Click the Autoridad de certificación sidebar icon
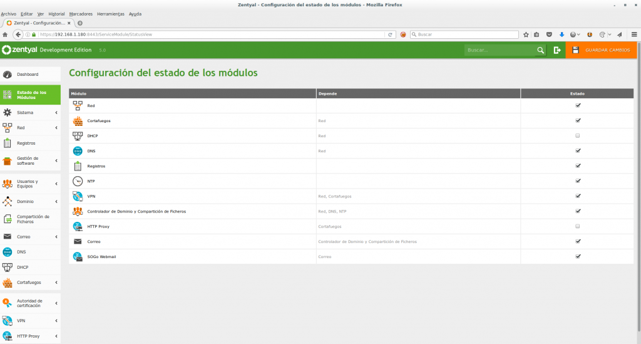Viewport: 641px width, 344px height. point(8,303)
